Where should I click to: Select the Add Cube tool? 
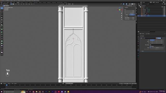click(x=2, y=27)
